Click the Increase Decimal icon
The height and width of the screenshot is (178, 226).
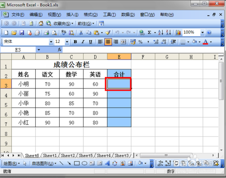pyautogui.click(x=156, y=42)
